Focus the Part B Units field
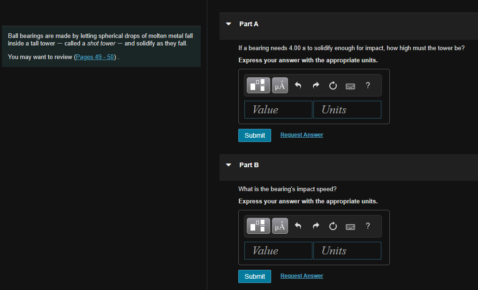478x290 pixels. click(x=347, y=251)
